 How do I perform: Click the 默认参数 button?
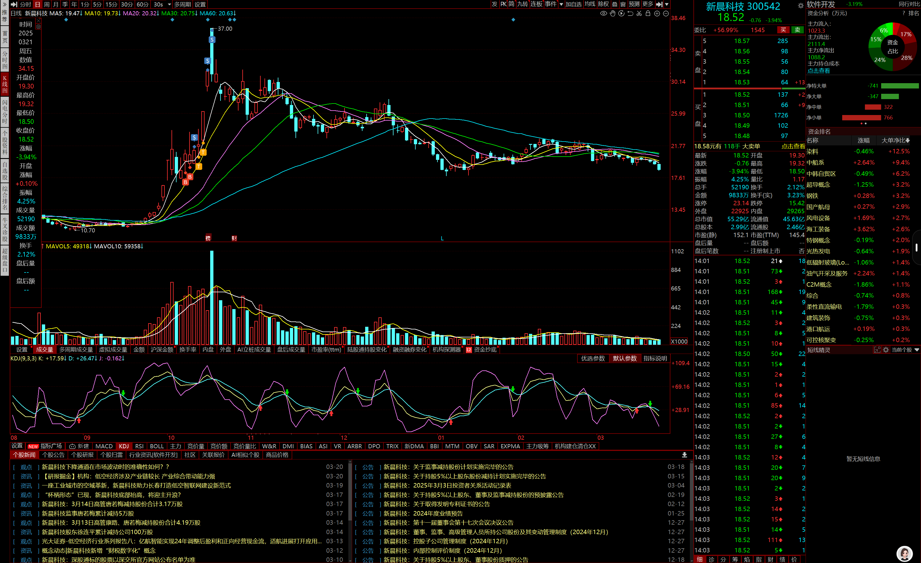(625, 358)
